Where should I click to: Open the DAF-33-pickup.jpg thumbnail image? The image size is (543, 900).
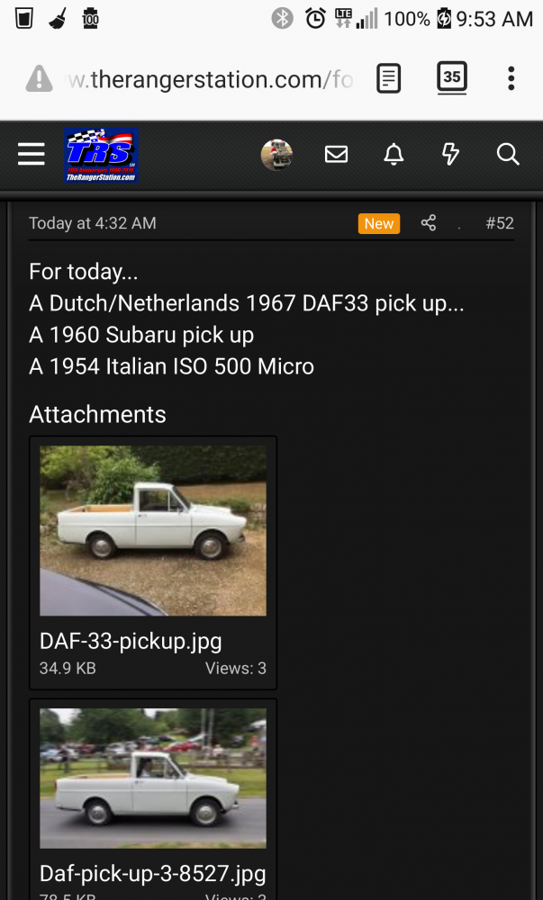(153, 531)
